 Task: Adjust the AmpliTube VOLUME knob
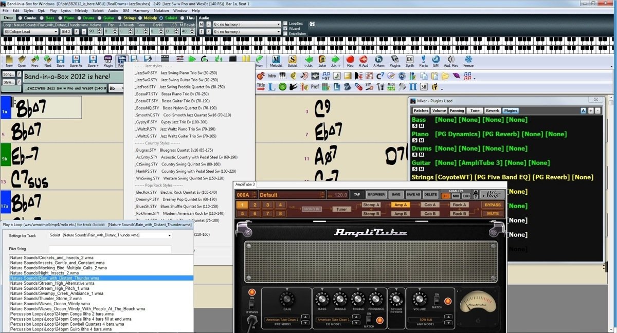tap(420, 299)
